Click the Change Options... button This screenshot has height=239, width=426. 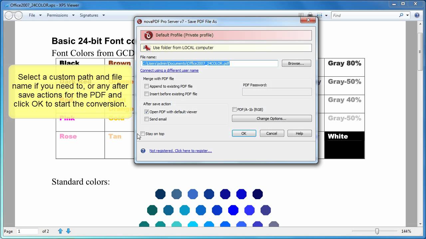(272, 119)
